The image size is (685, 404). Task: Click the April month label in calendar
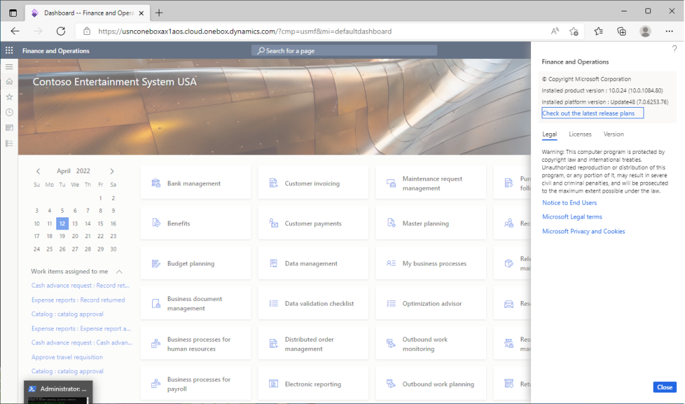tap(64, 171)
